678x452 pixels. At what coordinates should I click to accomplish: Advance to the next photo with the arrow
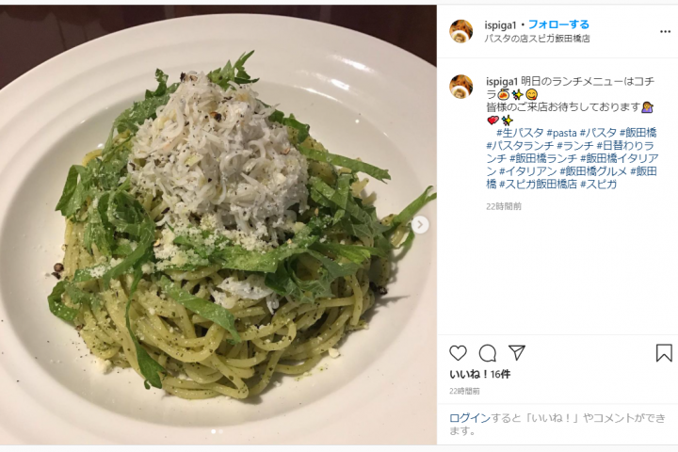[x=420, y=225]
